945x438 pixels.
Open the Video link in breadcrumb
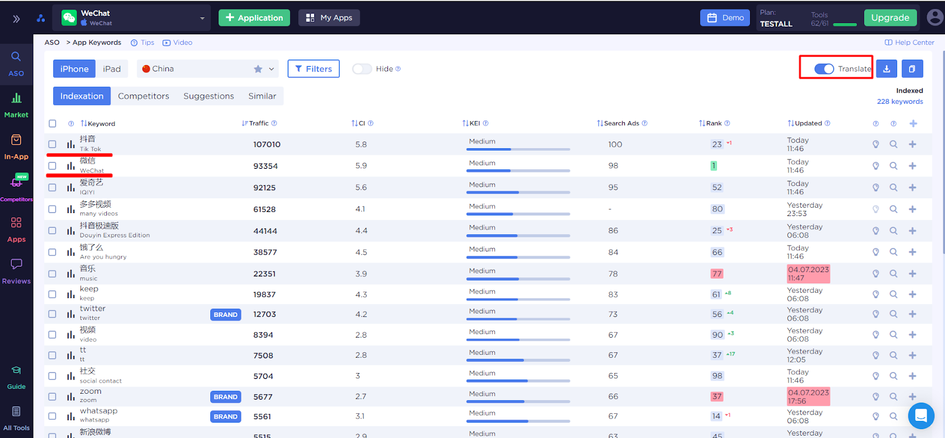click(x=178, y=43)
